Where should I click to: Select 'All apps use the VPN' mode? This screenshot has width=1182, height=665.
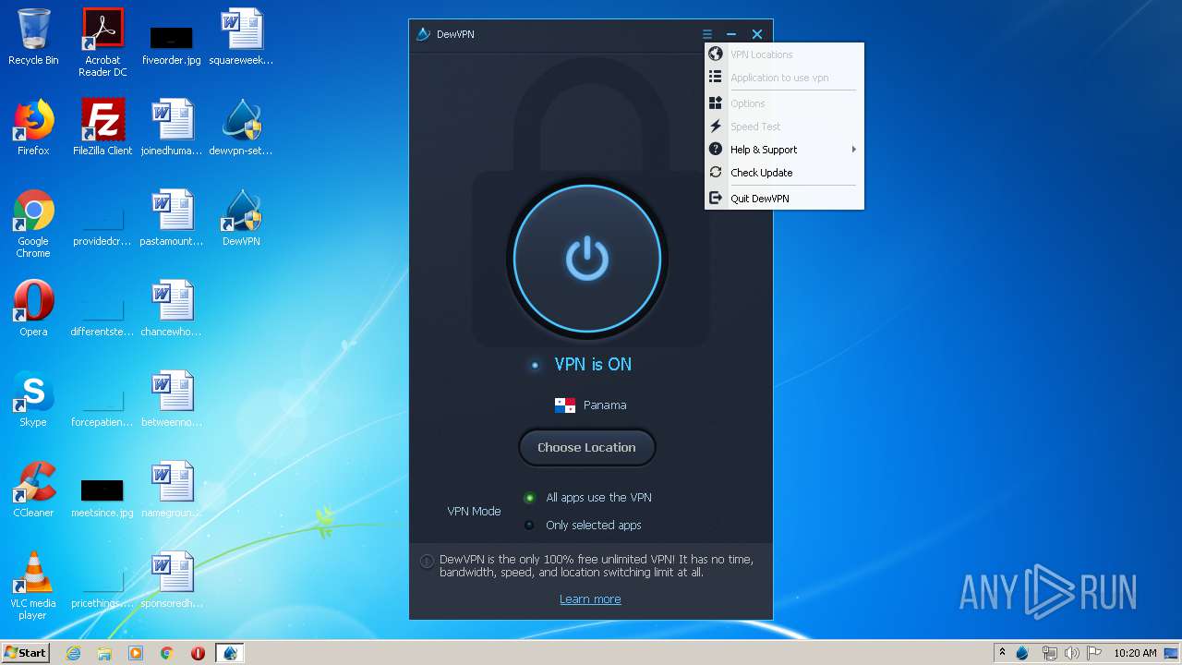tap(589, 497)
